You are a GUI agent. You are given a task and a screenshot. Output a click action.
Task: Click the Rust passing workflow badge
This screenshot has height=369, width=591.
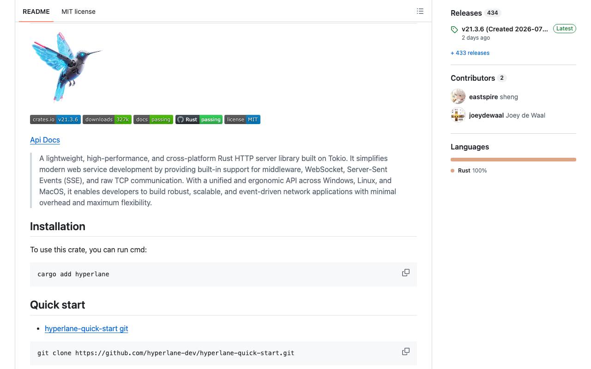(199, 119)
